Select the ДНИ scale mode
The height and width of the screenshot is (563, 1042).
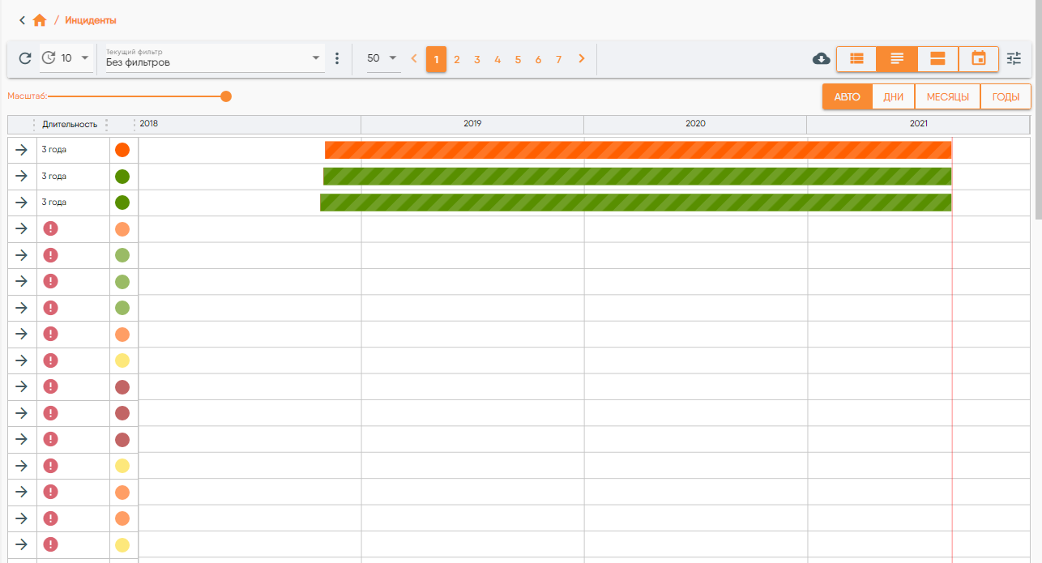894,96
